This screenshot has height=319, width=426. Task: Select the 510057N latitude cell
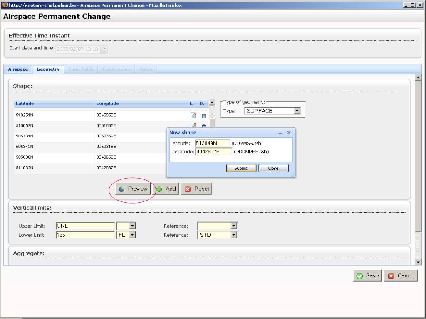[54, 125]
